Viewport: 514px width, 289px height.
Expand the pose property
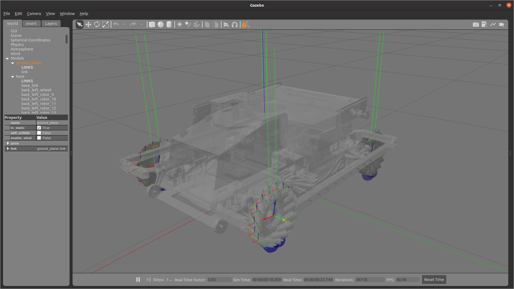8,143
